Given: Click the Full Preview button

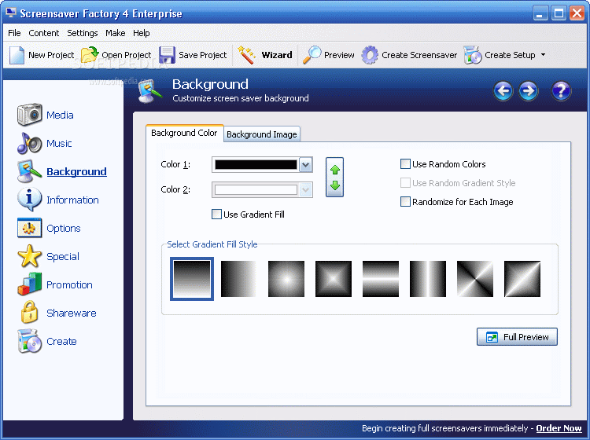Looking at the screenshot, I should point(517,336).
